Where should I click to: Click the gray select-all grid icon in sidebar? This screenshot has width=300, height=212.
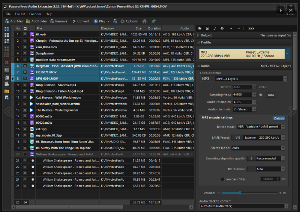point(7,49)
